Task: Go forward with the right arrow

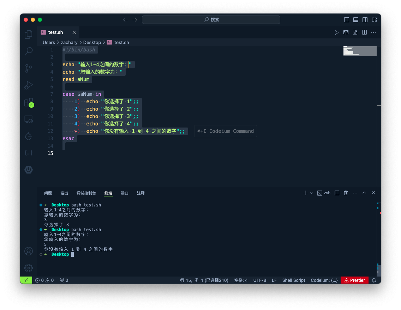Action: tap(135, 20)
